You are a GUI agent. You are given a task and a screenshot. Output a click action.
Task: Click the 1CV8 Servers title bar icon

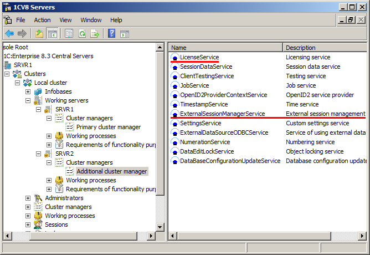pyautogui.click(x=8, y=7)
